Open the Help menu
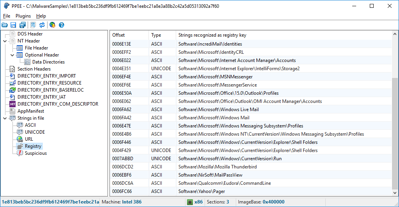Viewport: 399px width, 207px height. (41, 16)
